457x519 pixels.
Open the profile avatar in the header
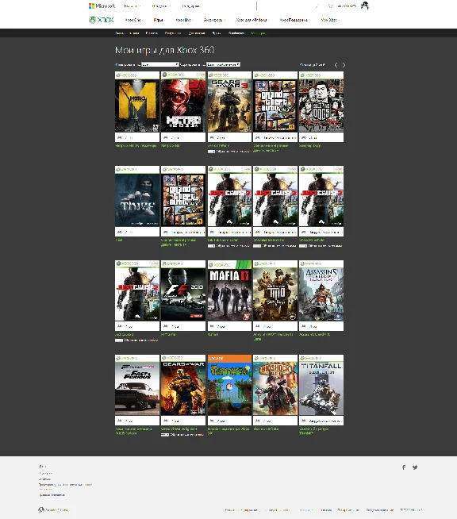coord(364,6)
